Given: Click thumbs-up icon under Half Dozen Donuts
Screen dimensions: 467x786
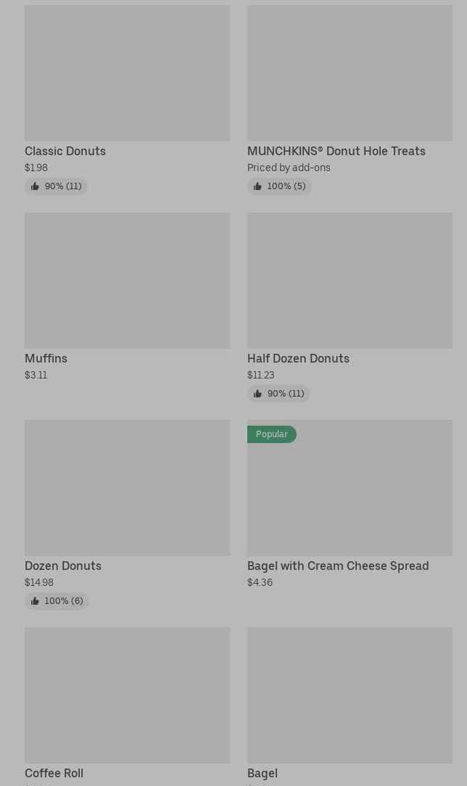Looking at the screenshot, I should coord(257,394).
